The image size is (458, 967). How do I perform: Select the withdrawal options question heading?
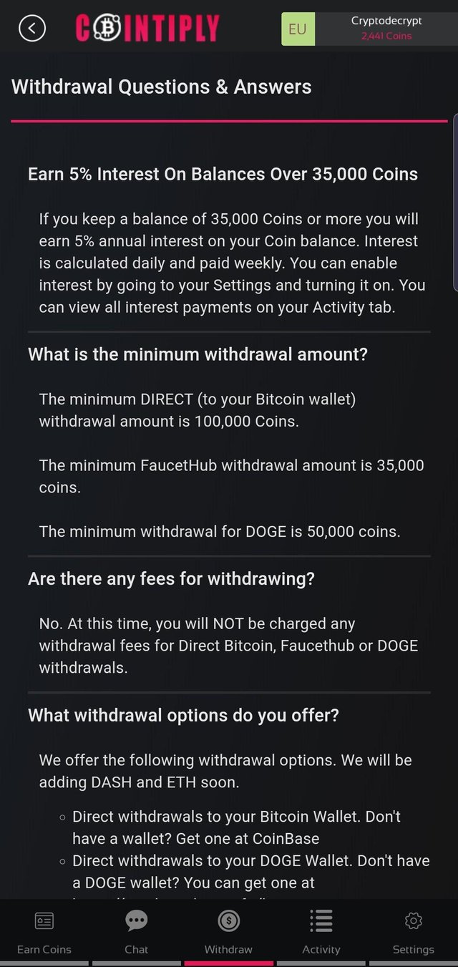(x=183, y=715)
